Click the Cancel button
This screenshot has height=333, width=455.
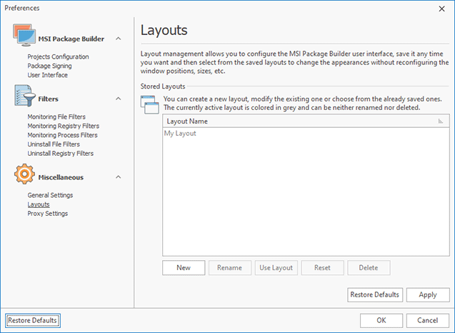[428, 321]
